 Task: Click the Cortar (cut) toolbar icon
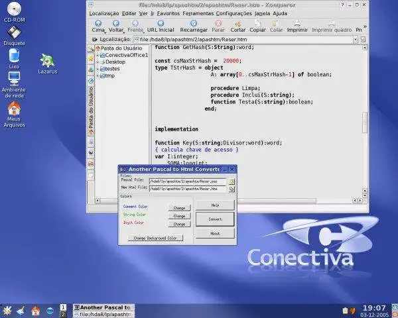coord(238,23)
